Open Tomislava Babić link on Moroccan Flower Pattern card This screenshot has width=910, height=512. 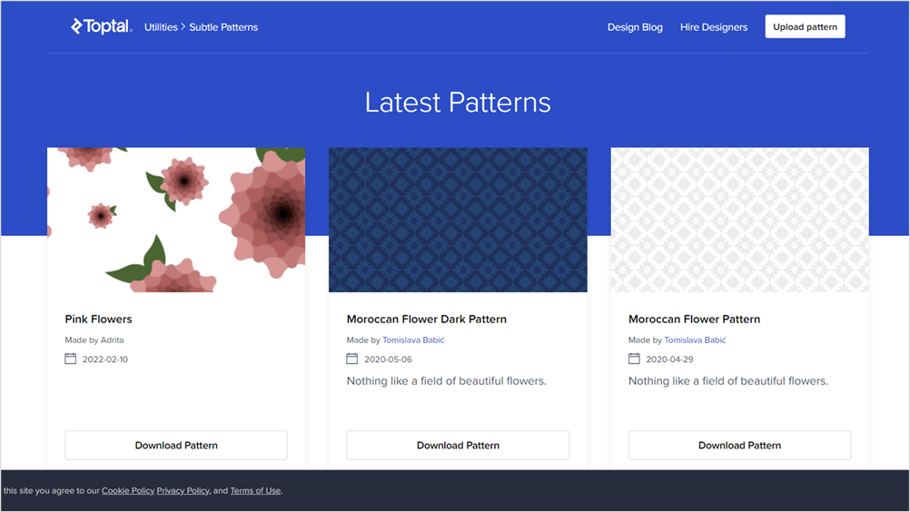point(695,340)
